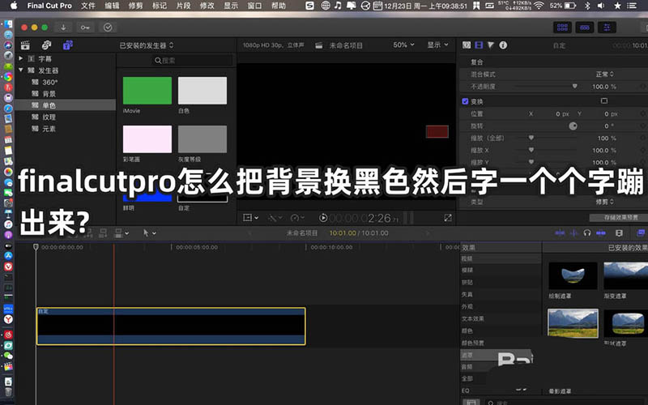This screenshot has width=648, height=405.
Task: Open the video inspector filmstrip icon
Action: tap(479, 45)
